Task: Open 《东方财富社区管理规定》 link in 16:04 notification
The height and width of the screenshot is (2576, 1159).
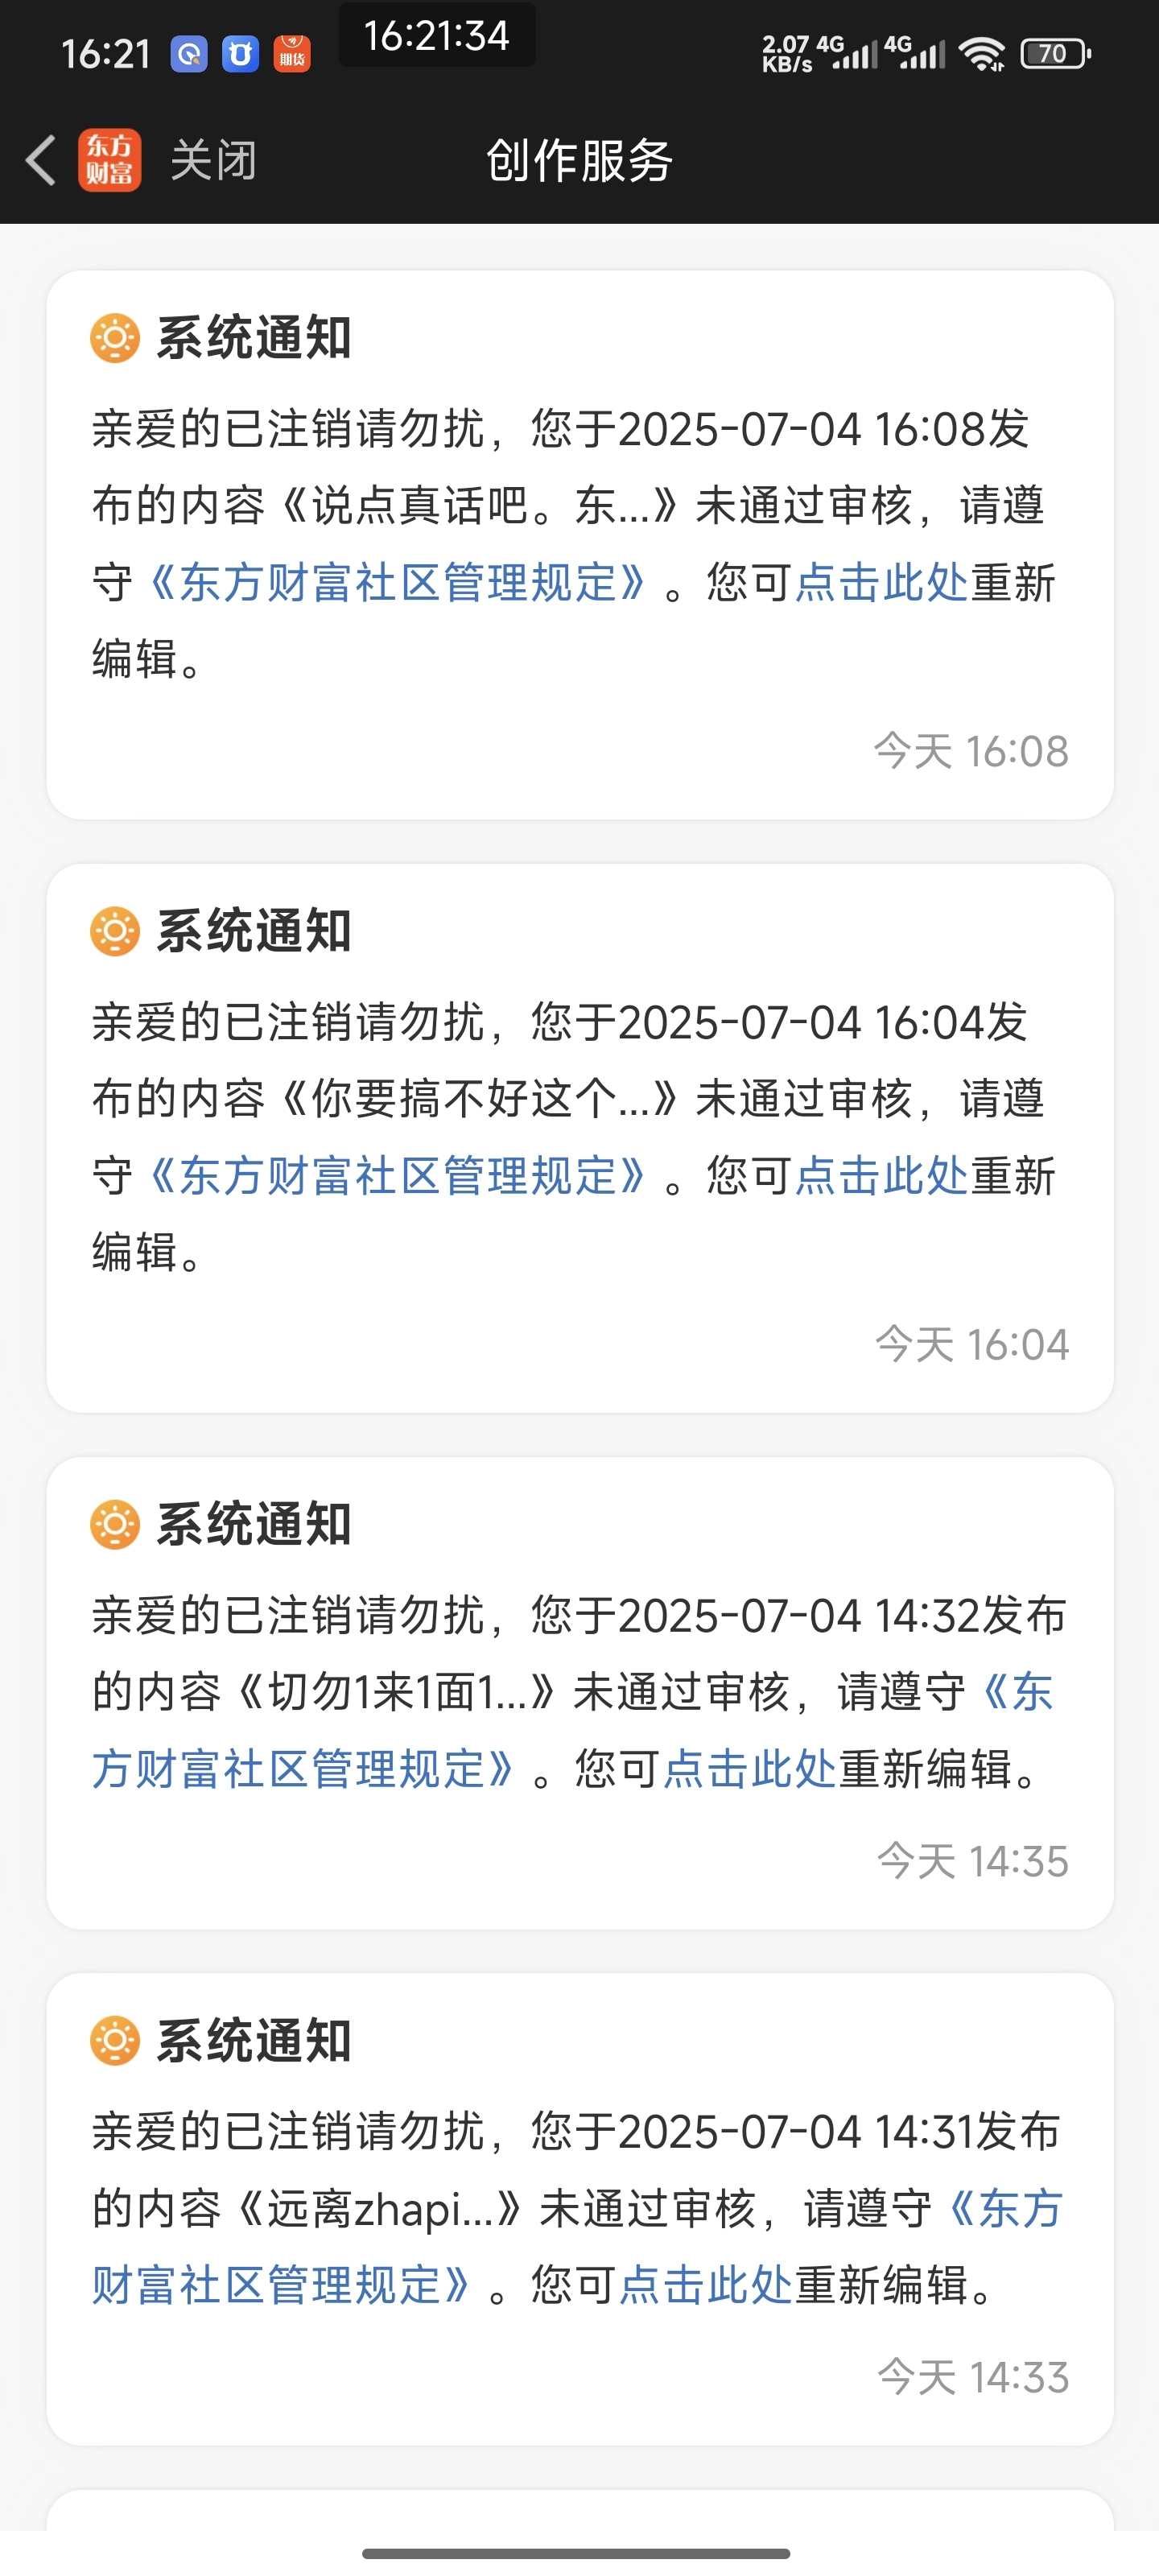Action: [x=397, y=1175]
